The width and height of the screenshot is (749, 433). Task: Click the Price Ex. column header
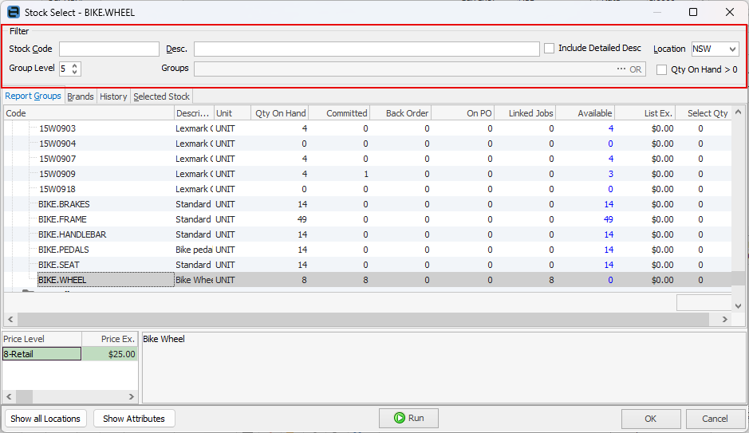coord(110,339)
